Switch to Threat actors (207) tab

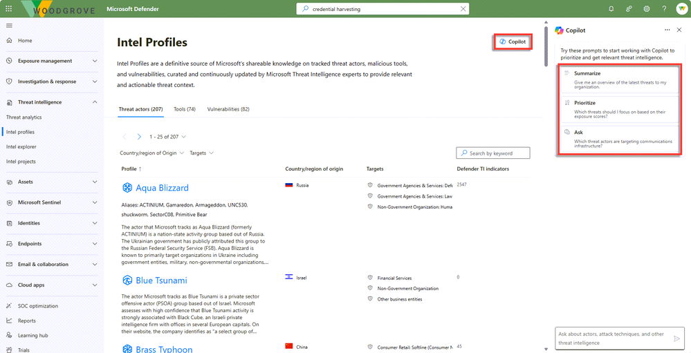[x=141, y=109]
